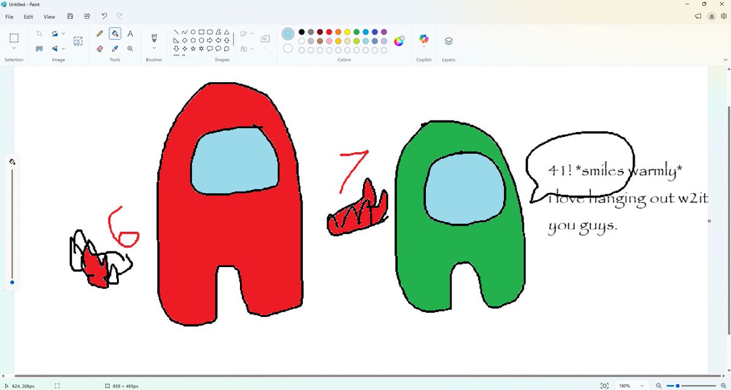Pick the purple color swatch
The image size is (731, 390).
pos(384,32)
